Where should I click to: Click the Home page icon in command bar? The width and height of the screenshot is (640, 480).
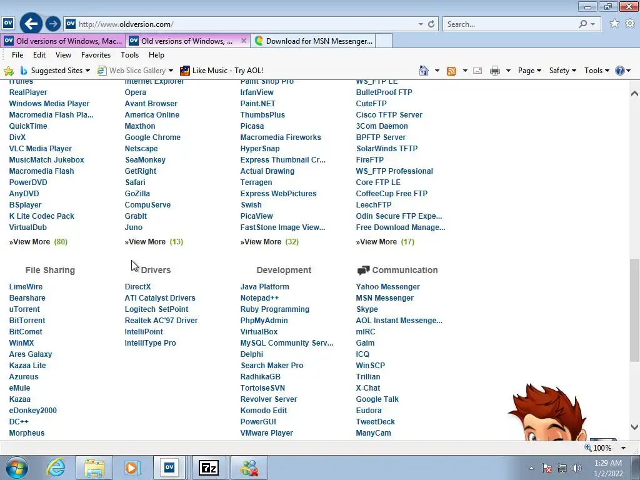click(424, 71)
